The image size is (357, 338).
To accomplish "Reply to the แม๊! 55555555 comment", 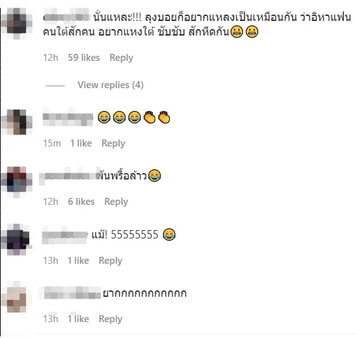I will point(110,261).
